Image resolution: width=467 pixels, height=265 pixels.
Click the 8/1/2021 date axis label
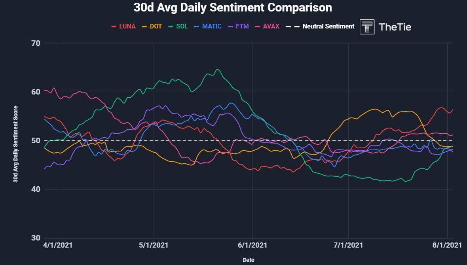pos(447,245)
